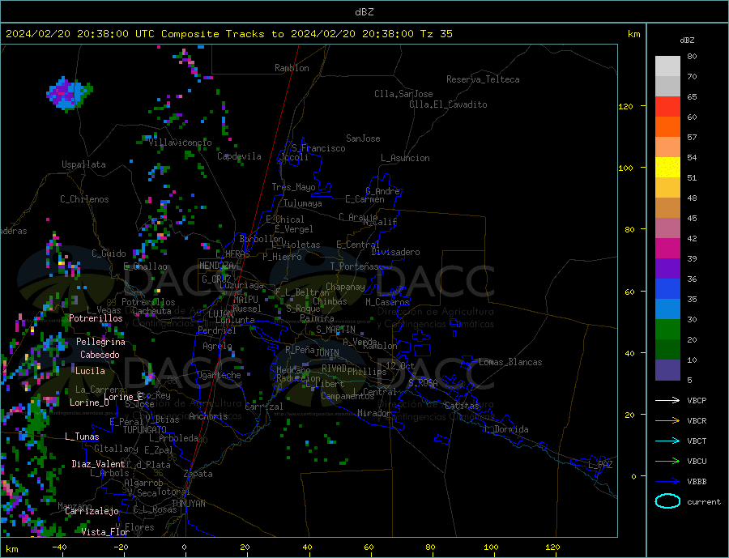The image size is (729, 558).
Task: Click the SanJose label
Action: [363, 138]
